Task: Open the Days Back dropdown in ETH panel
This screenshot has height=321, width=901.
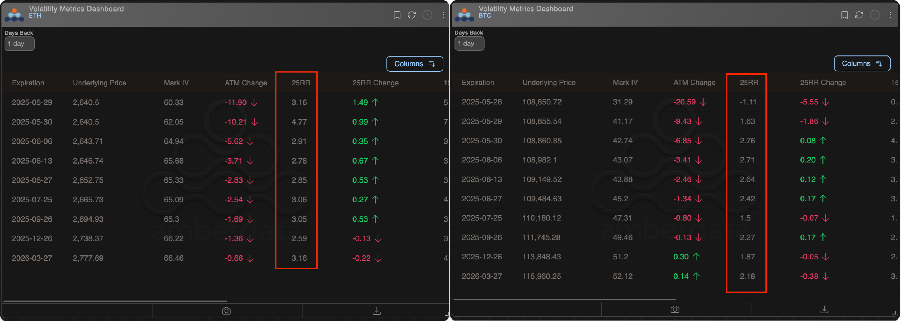Action: click(19, 44)
